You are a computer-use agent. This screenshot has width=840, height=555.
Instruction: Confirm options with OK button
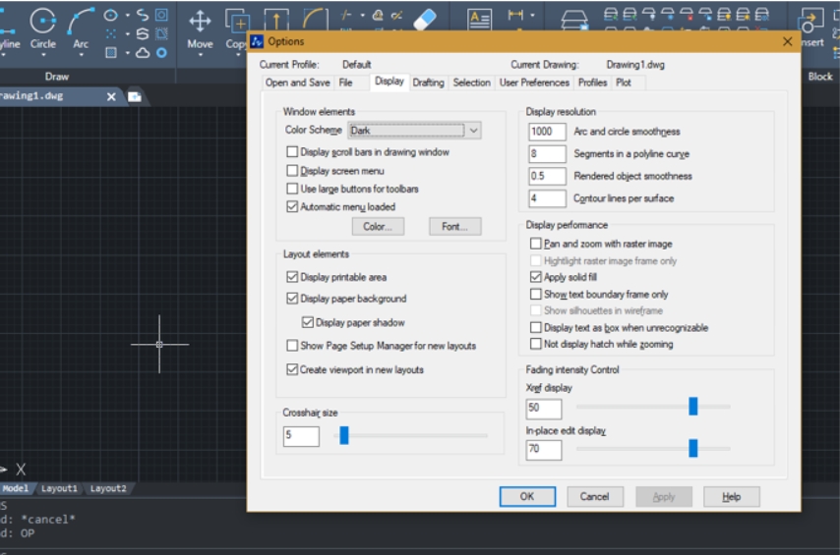[527, 497]
